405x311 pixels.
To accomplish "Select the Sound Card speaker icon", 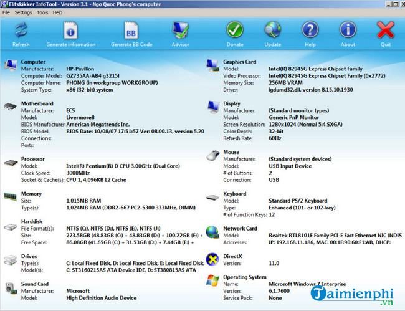I will pos(11,289).
